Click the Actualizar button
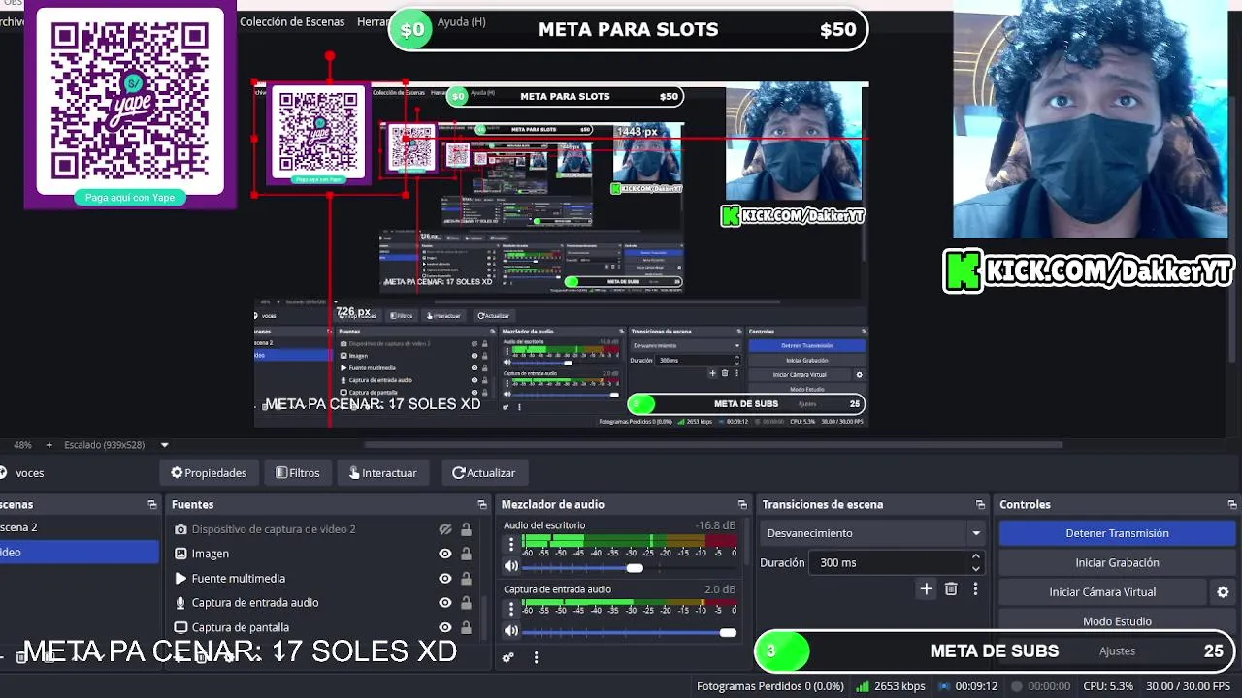 pos(484,473)
